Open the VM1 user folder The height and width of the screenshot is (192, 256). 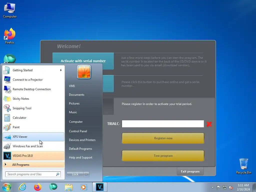(x=72, y=86)
